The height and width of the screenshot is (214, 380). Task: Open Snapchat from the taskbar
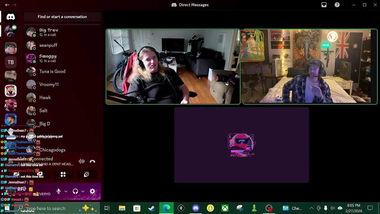(x=210, y=208)
